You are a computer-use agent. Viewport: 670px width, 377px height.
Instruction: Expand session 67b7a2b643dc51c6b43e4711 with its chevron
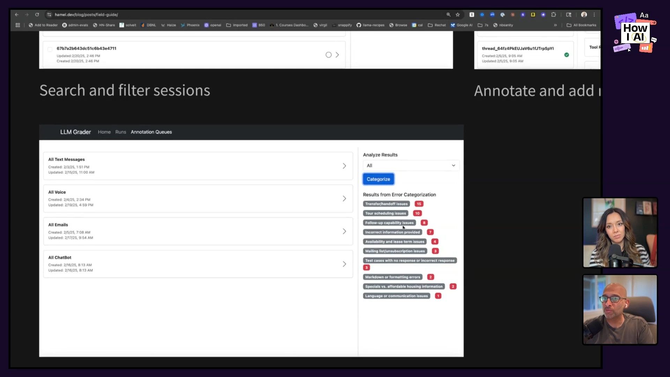(337, 55)
